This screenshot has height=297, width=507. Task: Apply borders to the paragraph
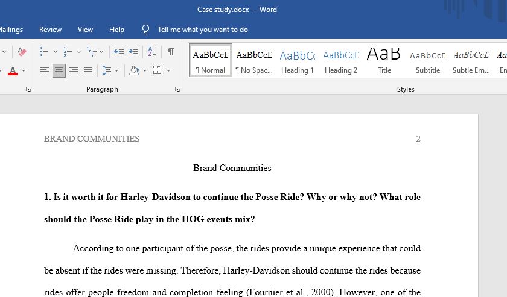(x=157, y=70)
